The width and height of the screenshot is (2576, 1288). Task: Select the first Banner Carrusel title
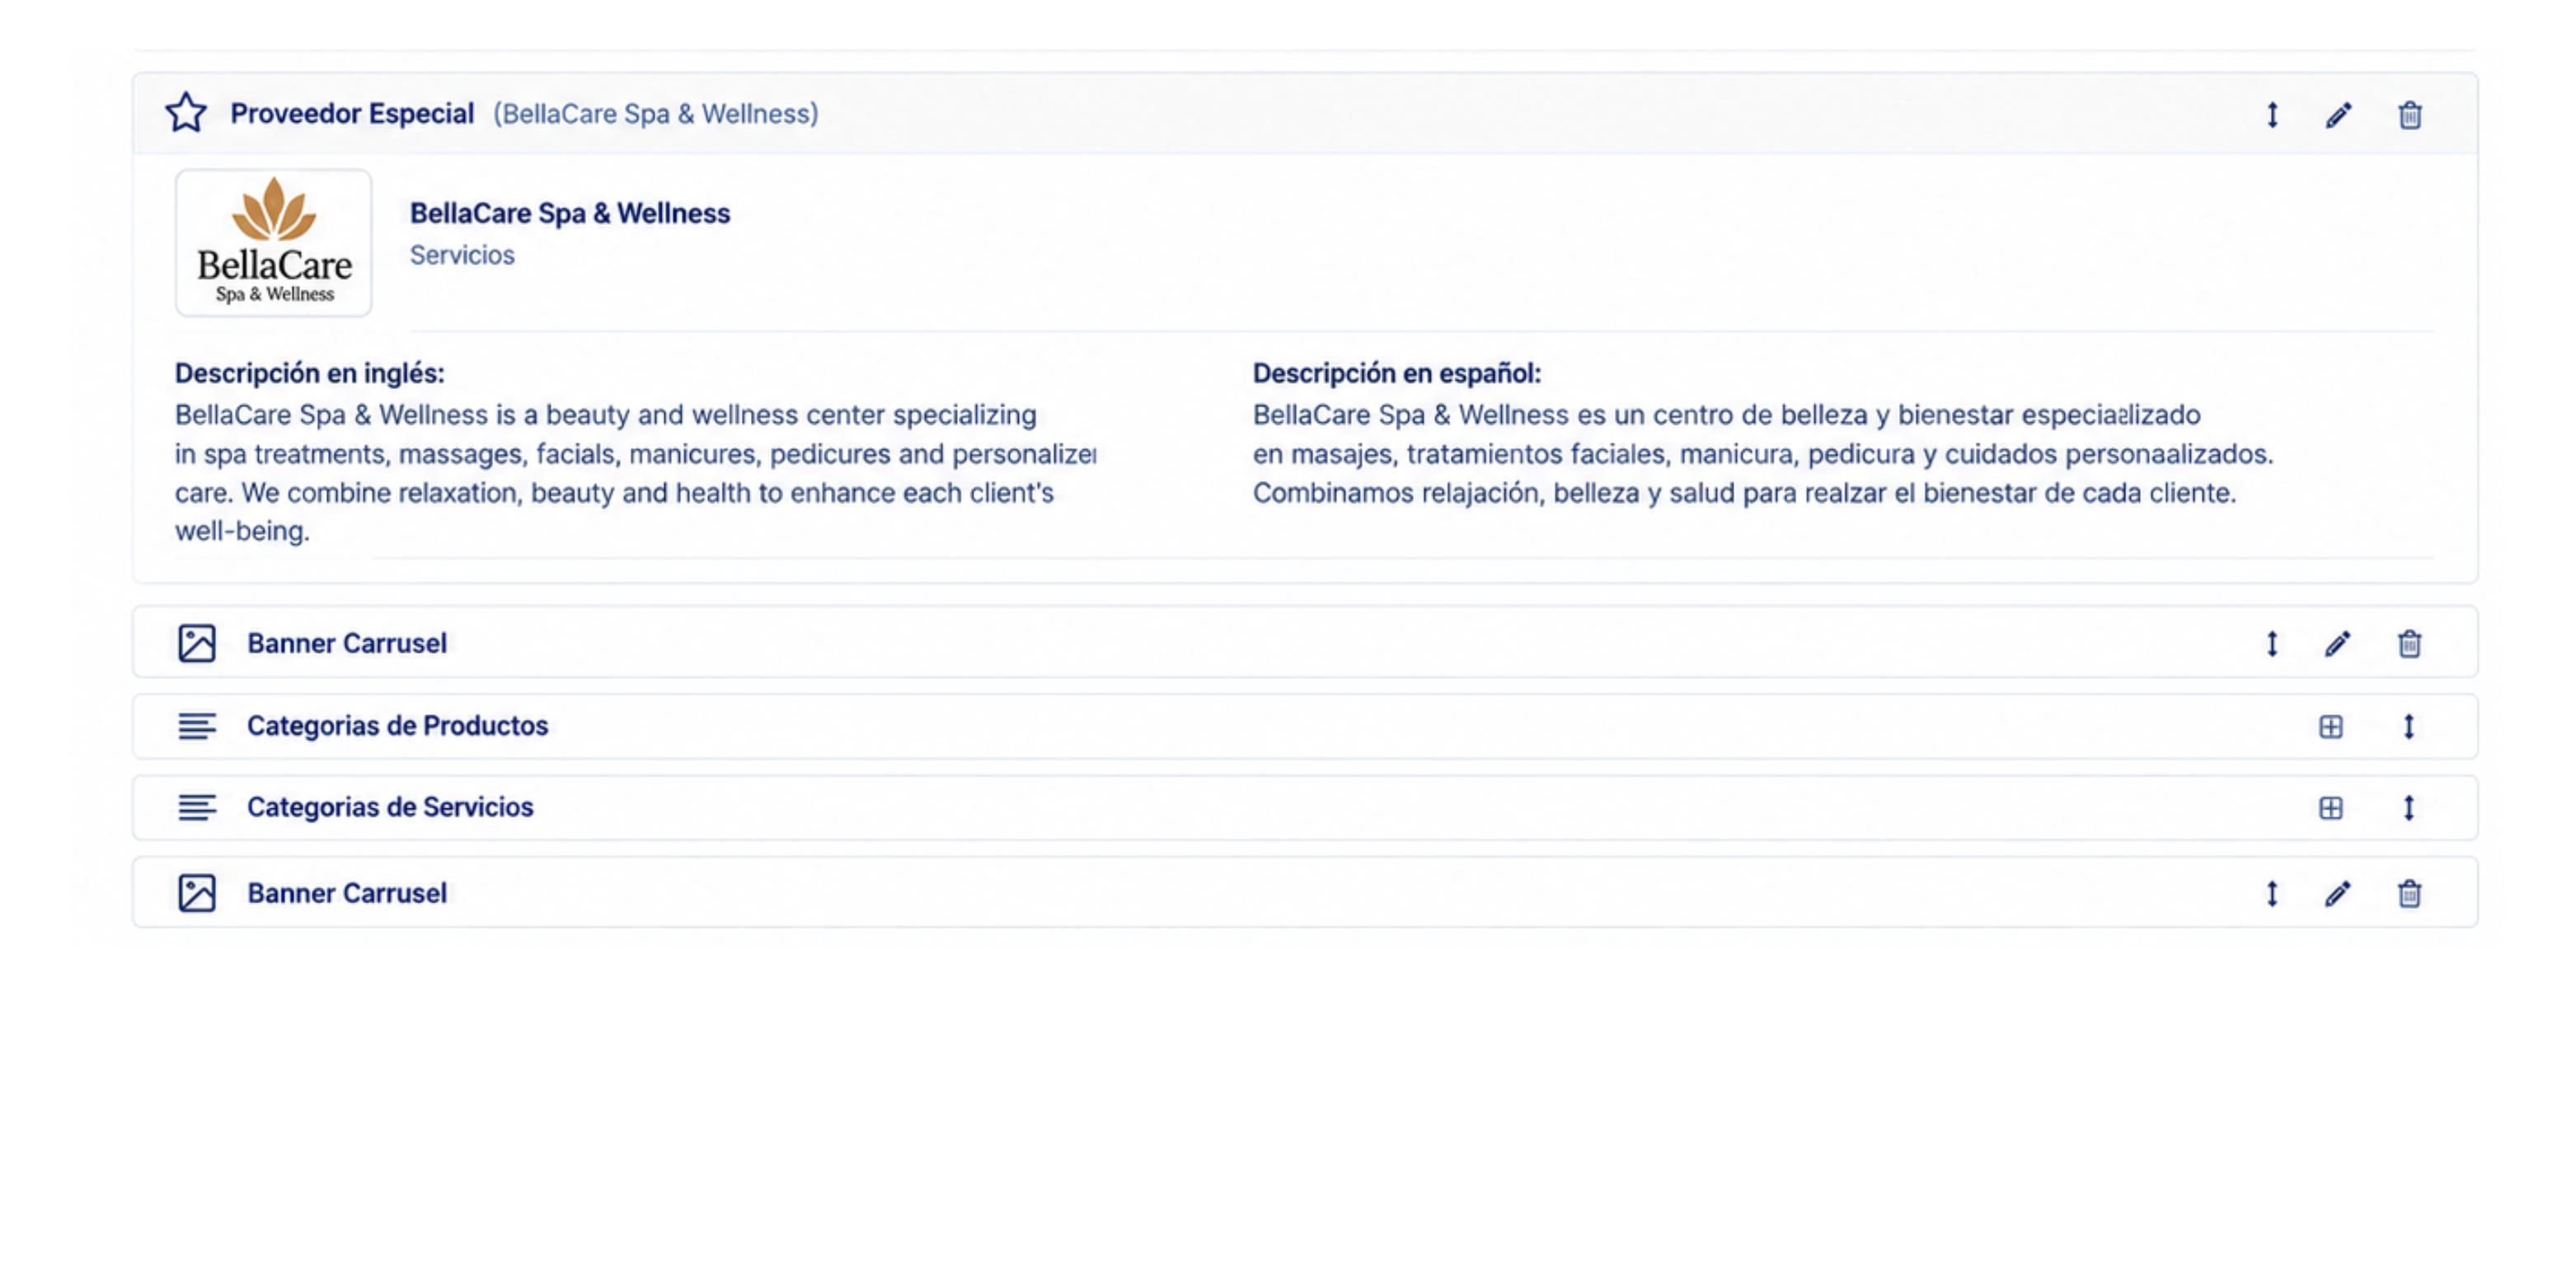pos(347,643)
